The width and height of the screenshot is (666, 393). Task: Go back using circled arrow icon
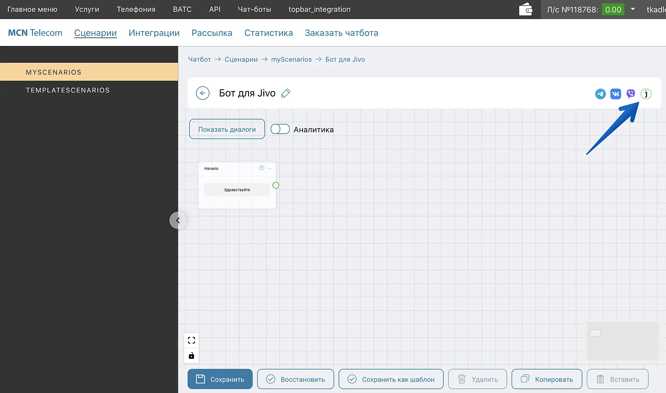tap(203, 93)
